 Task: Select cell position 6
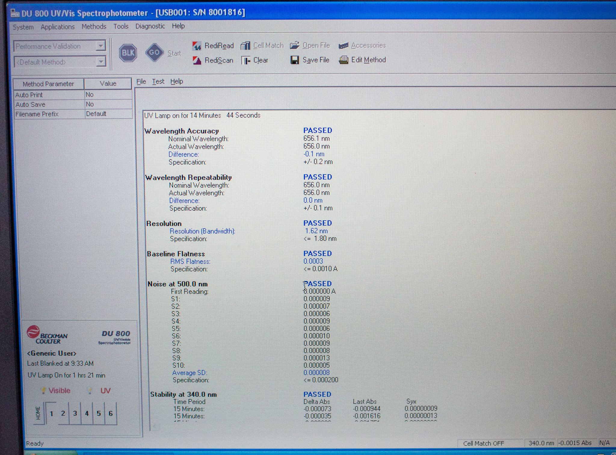tap(110, 413)
